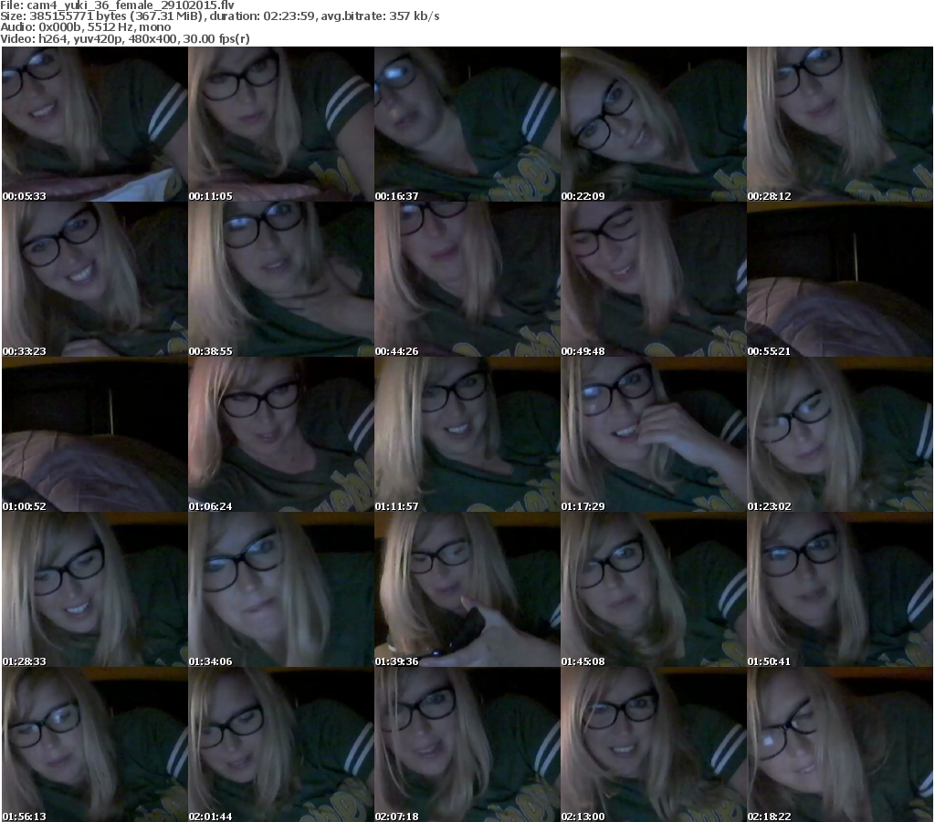Open the frame at 00:49:48
This screenshot has height=822, width=935.
tap(654, 279)
